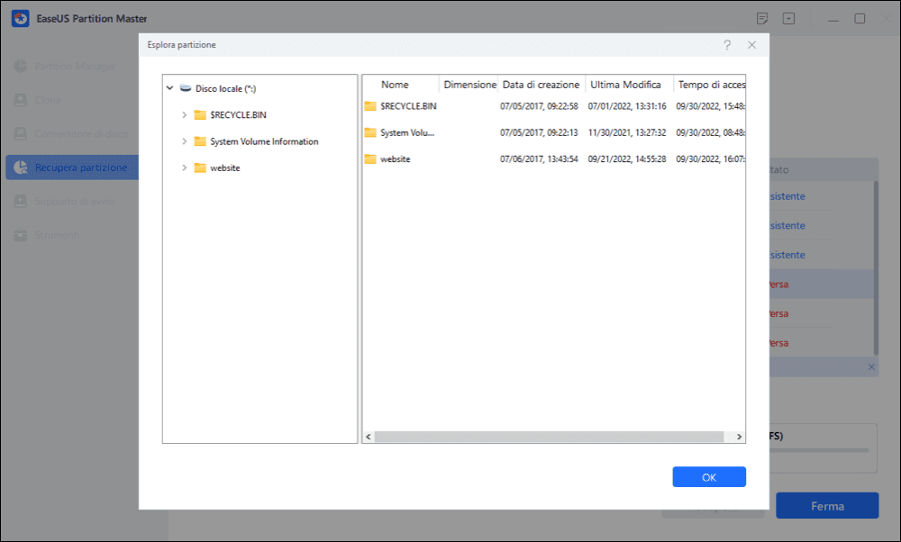Click the horizontal scrollbar right arrow
Image resolution: width=901 pixels, height=542 pixels.
(x=739, y=437)
